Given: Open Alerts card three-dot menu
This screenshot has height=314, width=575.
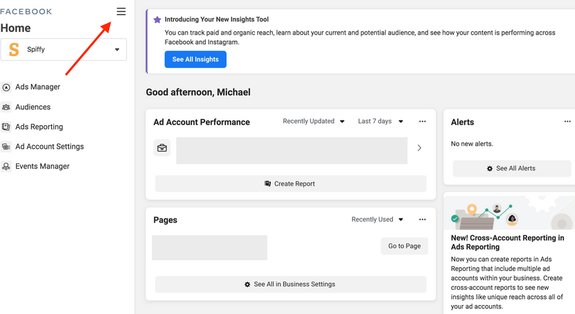Looking at the screenshot, I should tap(567, 122).
